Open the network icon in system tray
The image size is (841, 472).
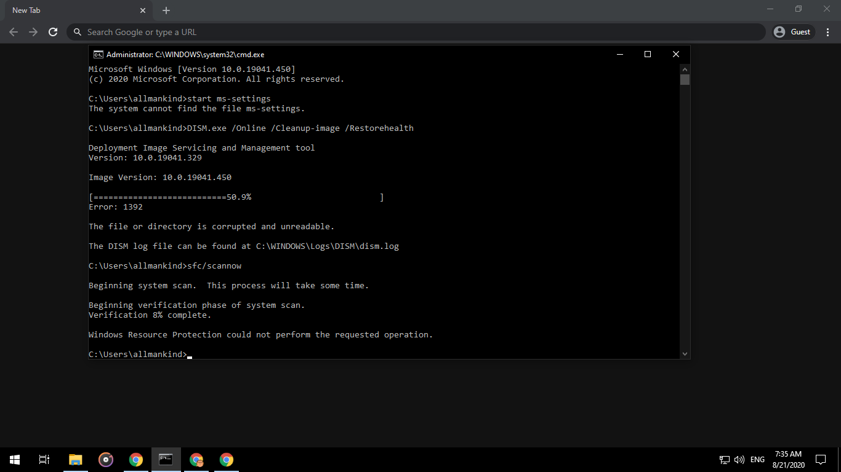(725, 460)
